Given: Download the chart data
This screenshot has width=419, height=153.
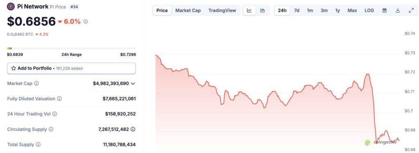Looking at the screenshot, I should 398,11.
